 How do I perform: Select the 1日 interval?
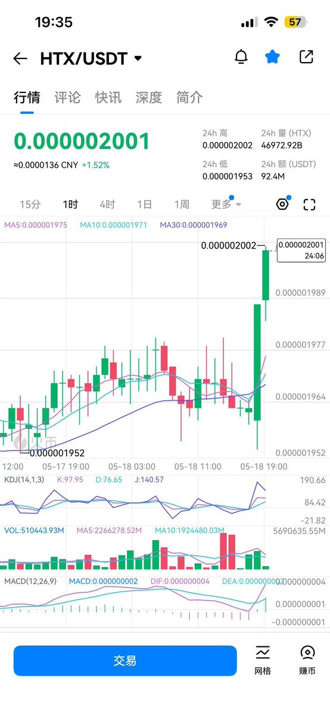pyautogui.click(x=145, y=205)
